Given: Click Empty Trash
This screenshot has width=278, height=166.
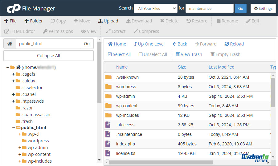Looking at the screenshot, I should tap(225, 54).
